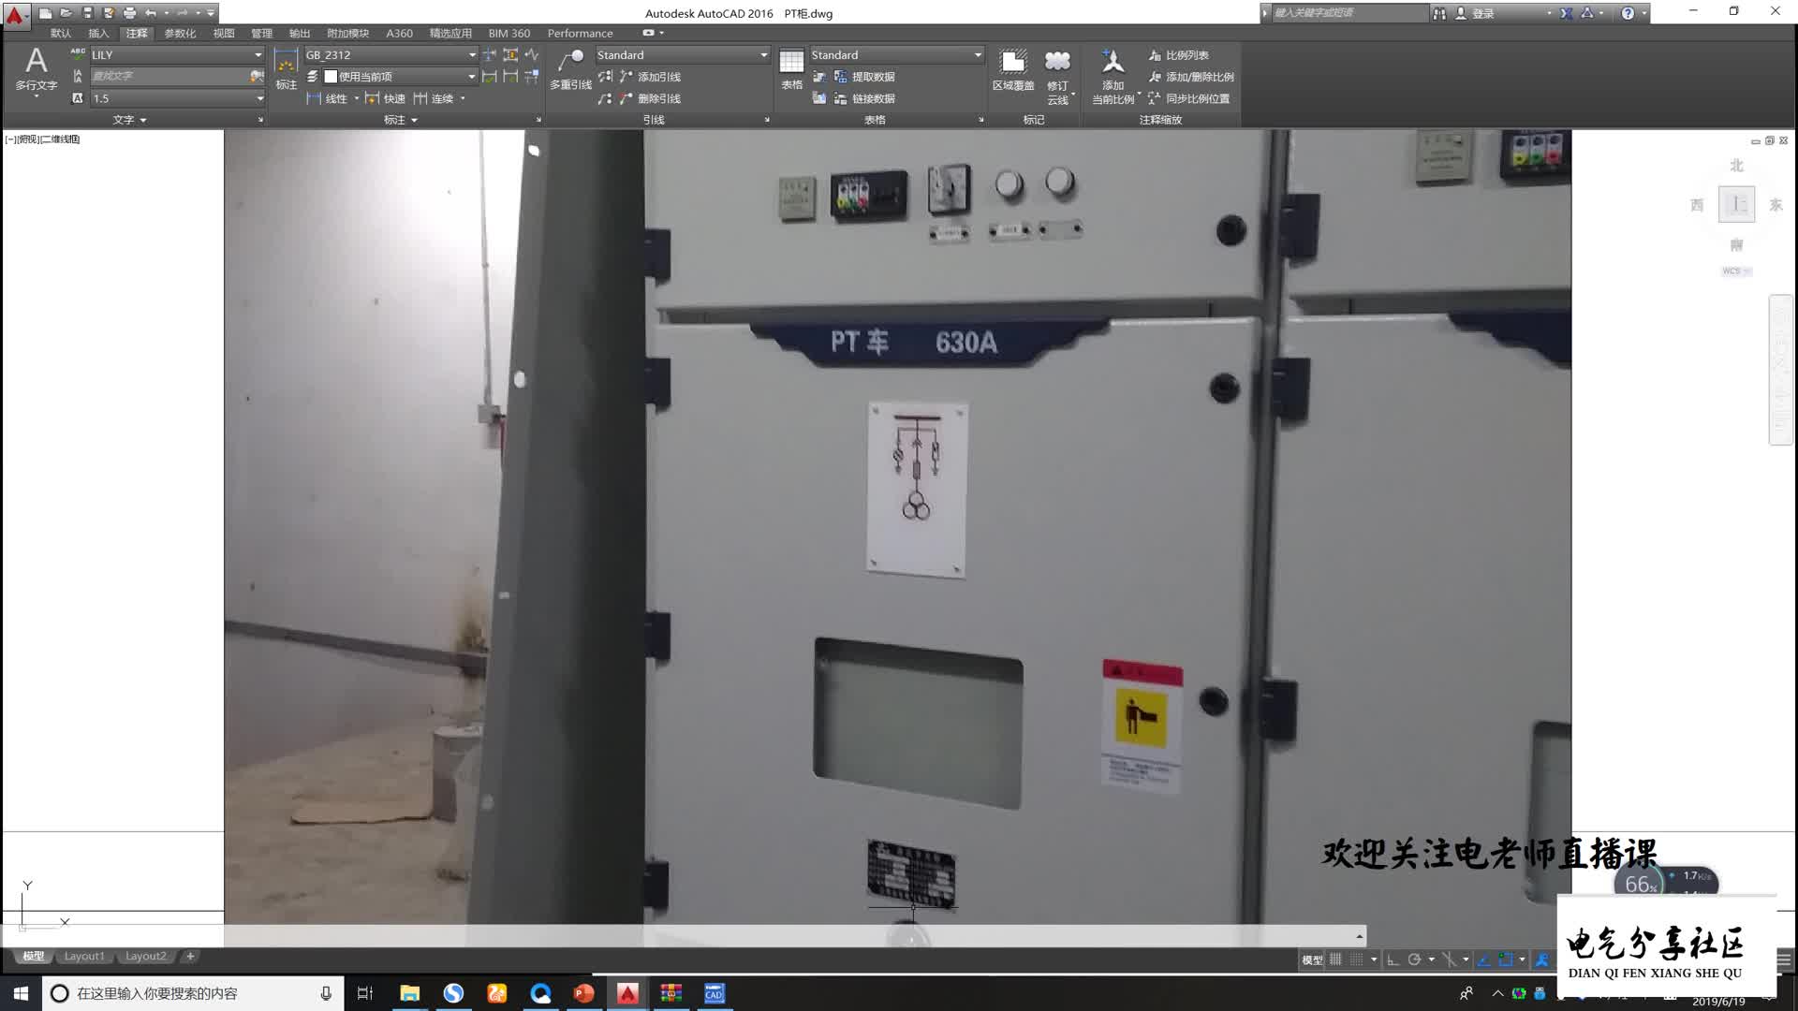Click the Print icon in quick access toolbar
The image size is (1798, 1011).
pyautogui.click(x=129, y=13)
